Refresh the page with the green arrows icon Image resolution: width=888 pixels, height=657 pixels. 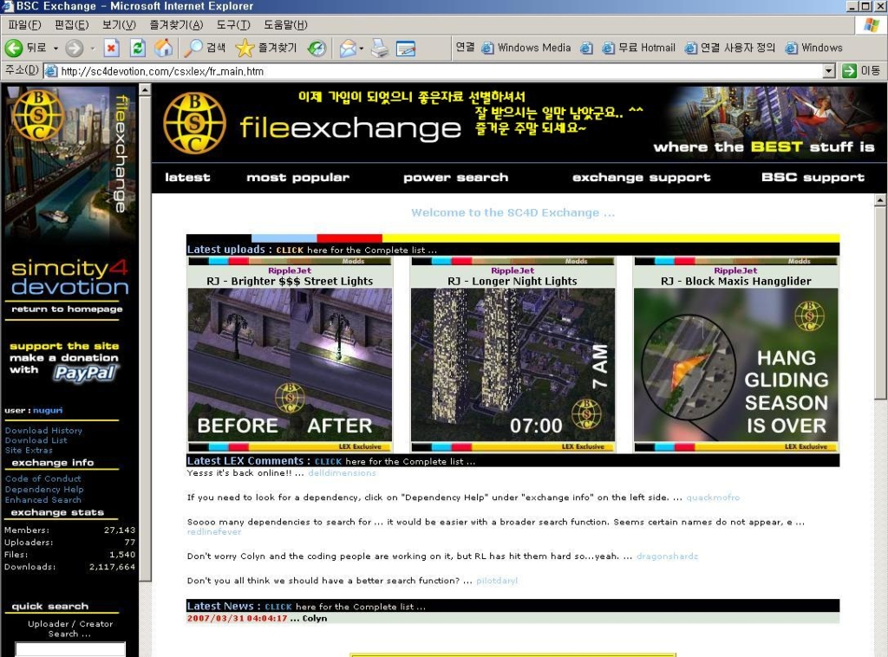click(x=138, y=48)
